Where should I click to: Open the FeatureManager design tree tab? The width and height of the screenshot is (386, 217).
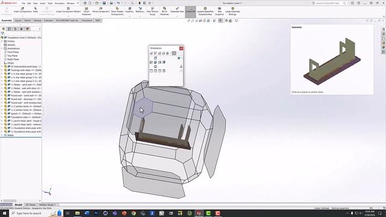4,29
